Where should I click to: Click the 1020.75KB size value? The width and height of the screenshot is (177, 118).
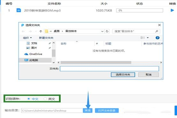pos(104,11)
